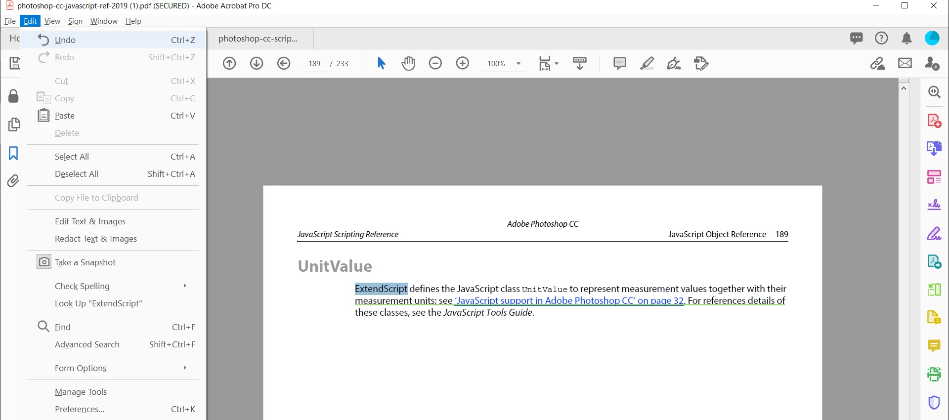This screenshot has height=420, width=949.
Task: Choose Manage Tools entry
Action: pos(113,392)
